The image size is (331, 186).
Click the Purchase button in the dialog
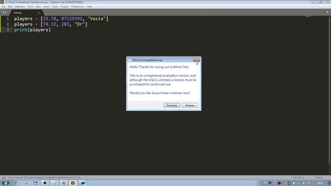pos(172,105)
